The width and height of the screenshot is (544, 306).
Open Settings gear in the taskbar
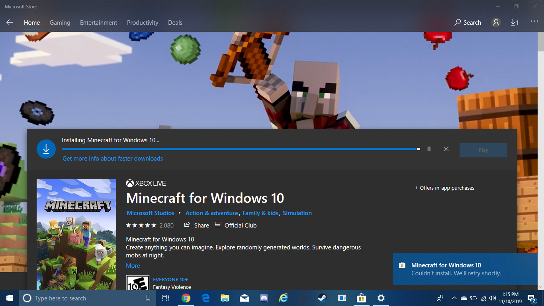point(381,298)
